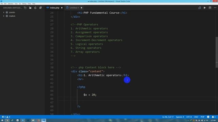
Task: Click line number 45 in gutter
Action: pyautogui.click(x=52, y=95)
